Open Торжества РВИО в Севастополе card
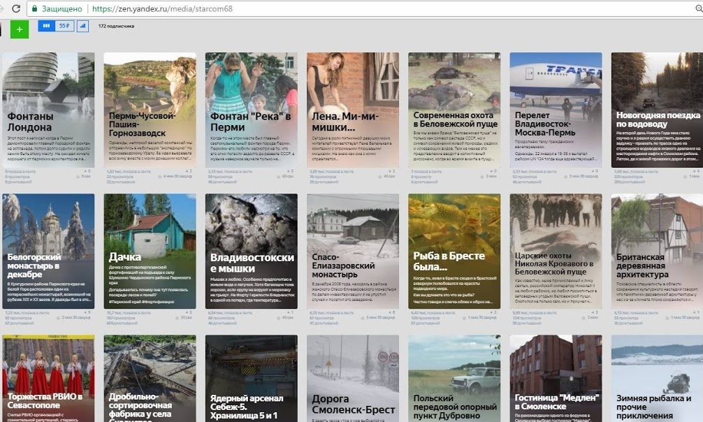 [x=48, y=379]
